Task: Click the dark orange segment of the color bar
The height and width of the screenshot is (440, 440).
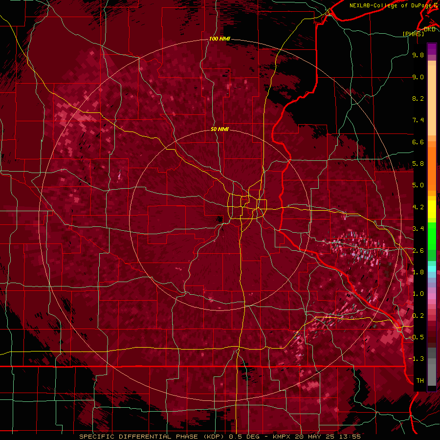Action: (432, 169)
